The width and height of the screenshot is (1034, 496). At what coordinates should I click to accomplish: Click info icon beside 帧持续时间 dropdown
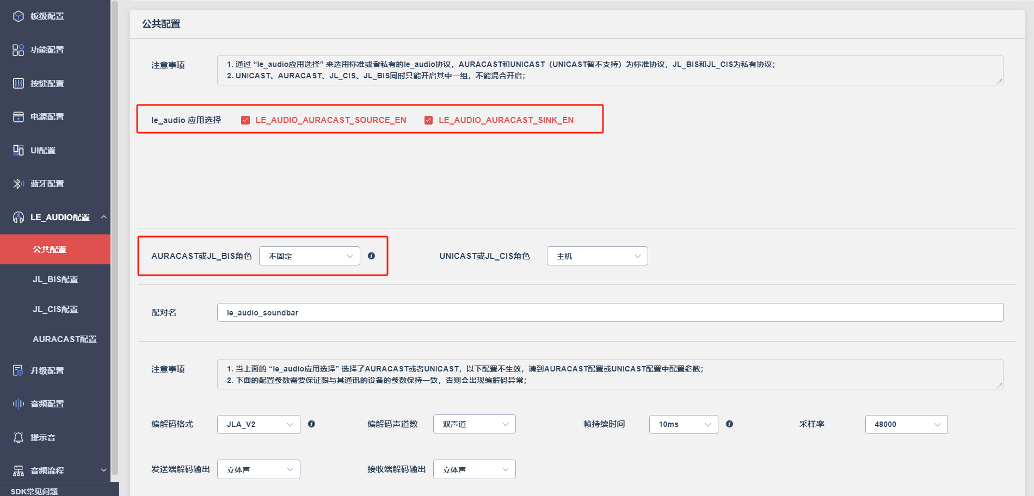point(729,424)
